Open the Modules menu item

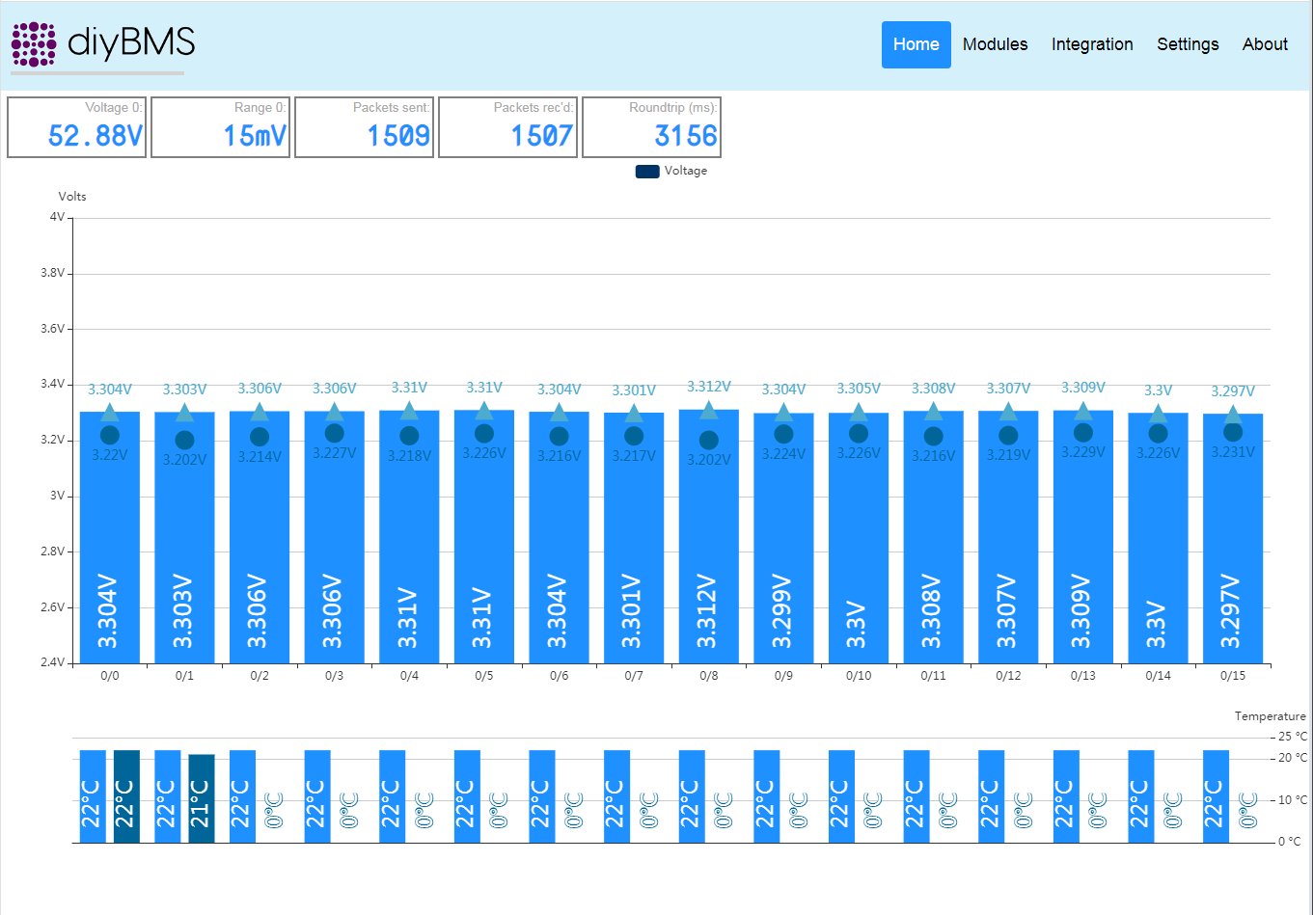click(995, 44)
